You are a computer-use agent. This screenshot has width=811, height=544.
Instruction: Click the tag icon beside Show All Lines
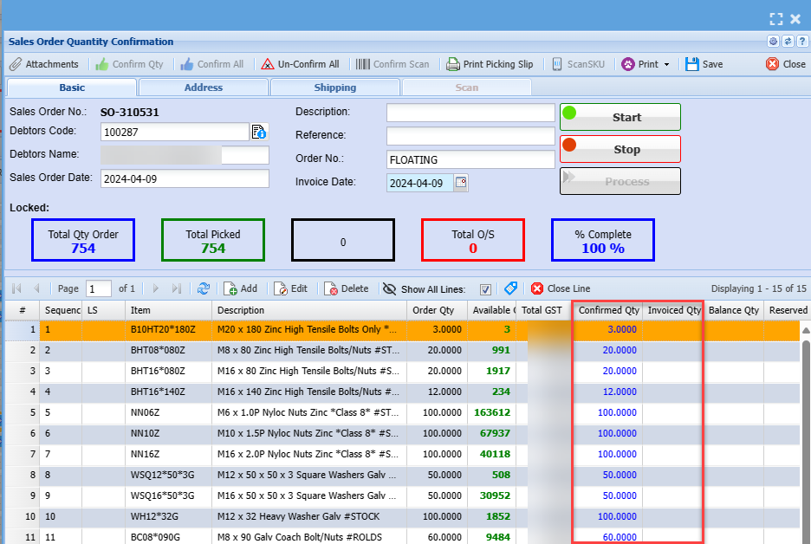[x=510, y=288]
